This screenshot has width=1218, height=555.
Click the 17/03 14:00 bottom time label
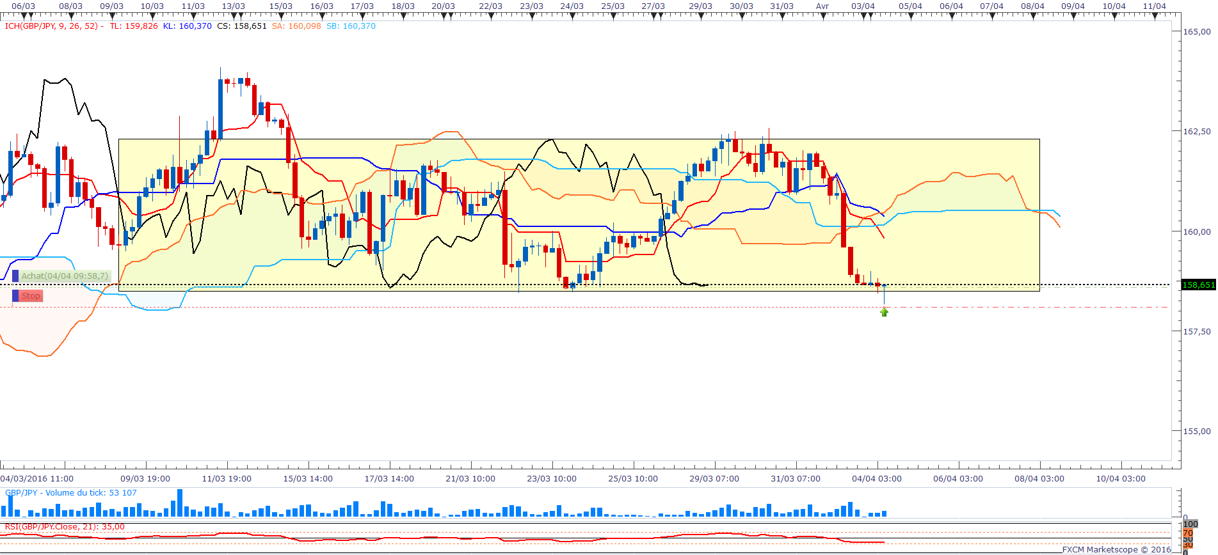[389, 478]
